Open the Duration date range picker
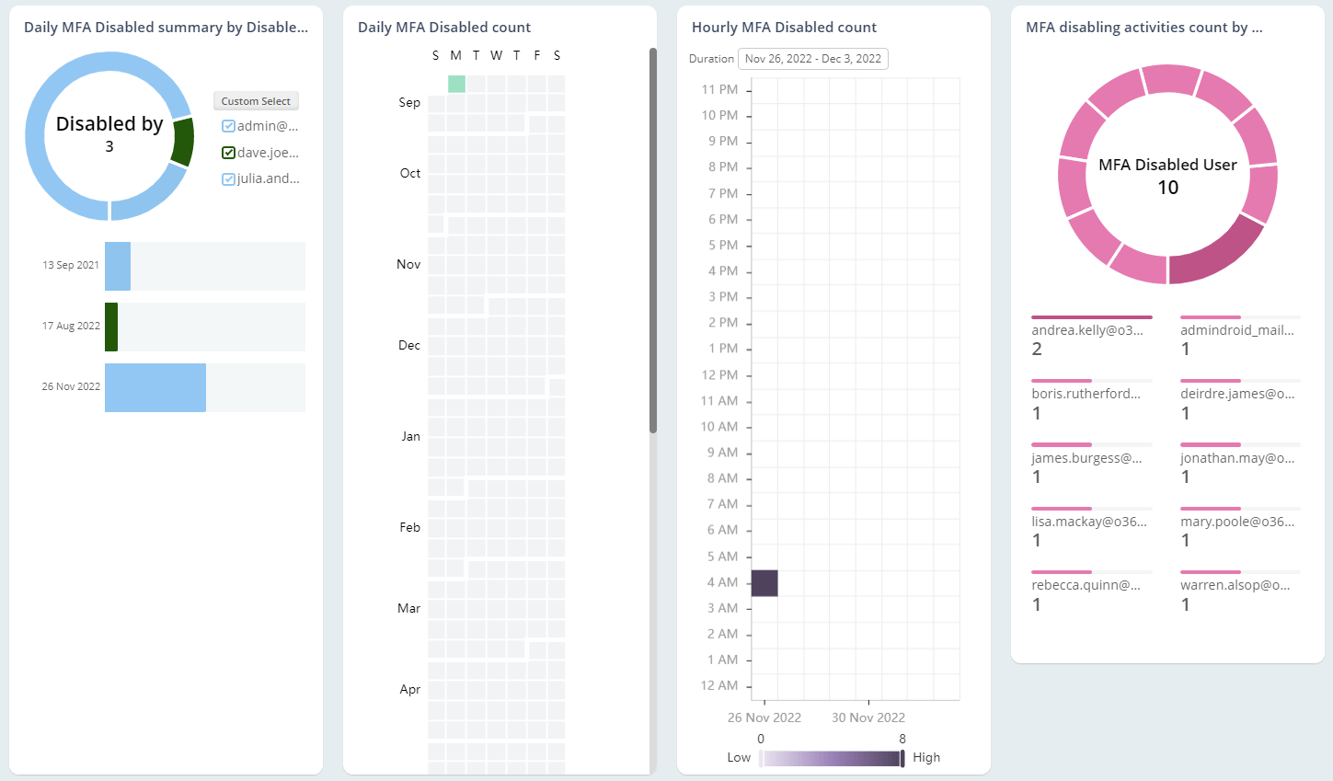 pos(812,59)
